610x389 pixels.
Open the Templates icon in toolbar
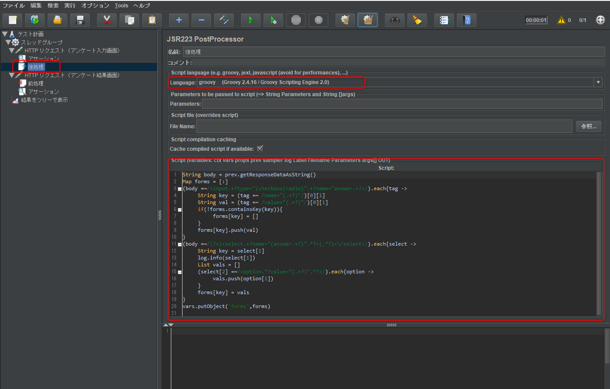pyautogui.click(x=35, y=20)
